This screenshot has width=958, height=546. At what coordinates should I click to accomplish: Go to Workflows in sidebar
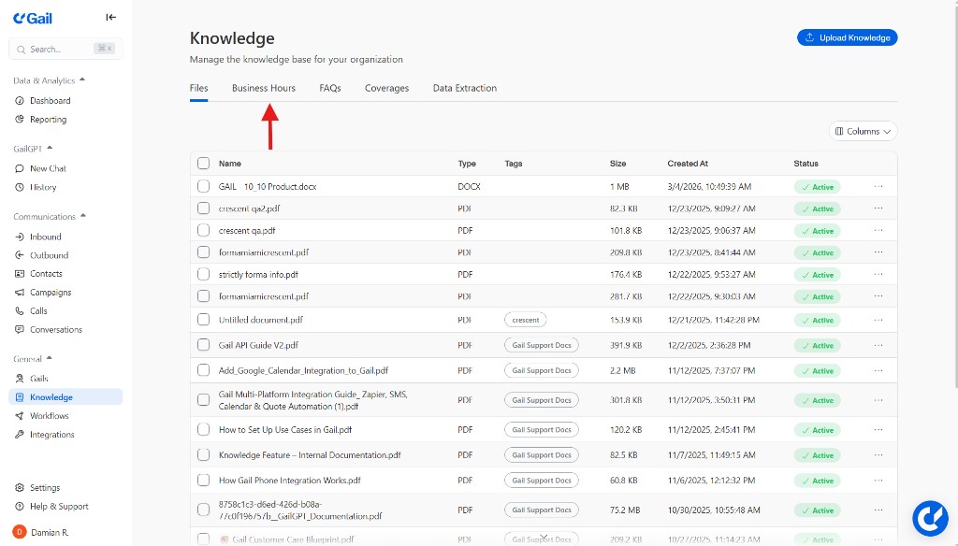pyautogui.click(x=49, y=416)
